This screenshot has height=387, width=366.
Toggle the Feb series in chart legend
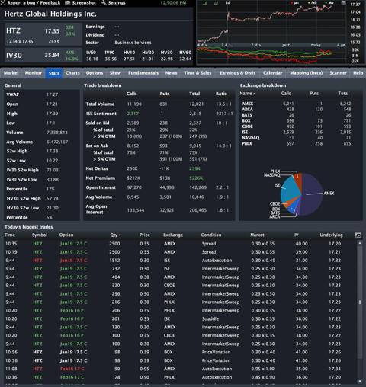coord(313,3)
